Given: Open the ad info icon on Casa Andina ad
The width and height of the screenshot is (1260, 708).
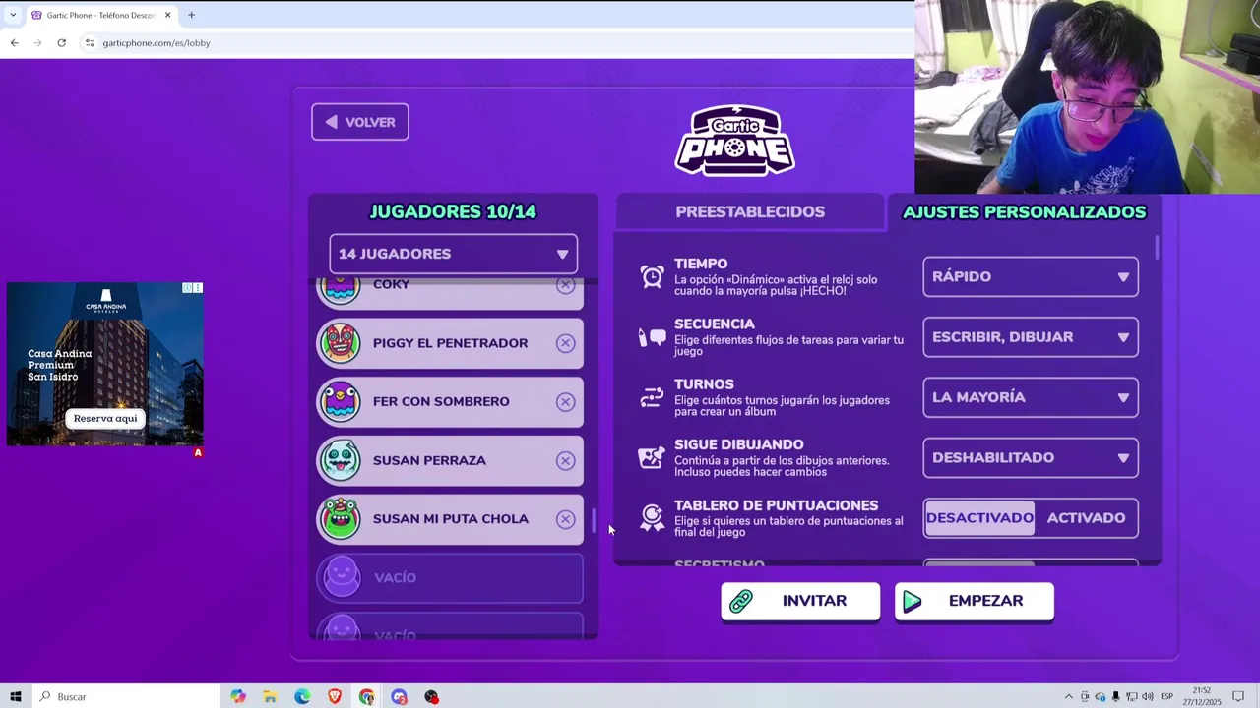Looking at the screenshot, I should [187, 288].
